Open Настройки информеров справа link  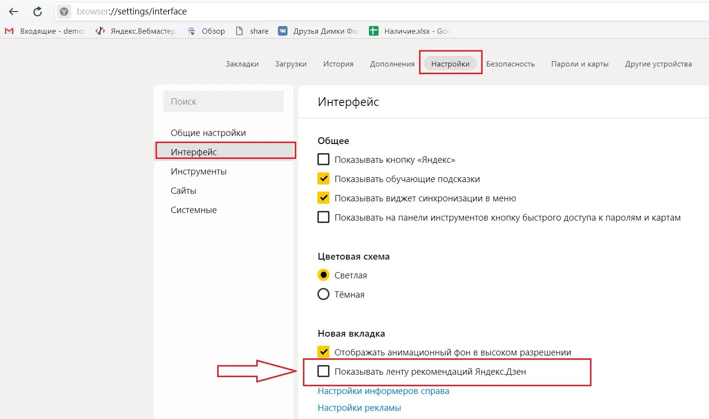coord(383,391)
